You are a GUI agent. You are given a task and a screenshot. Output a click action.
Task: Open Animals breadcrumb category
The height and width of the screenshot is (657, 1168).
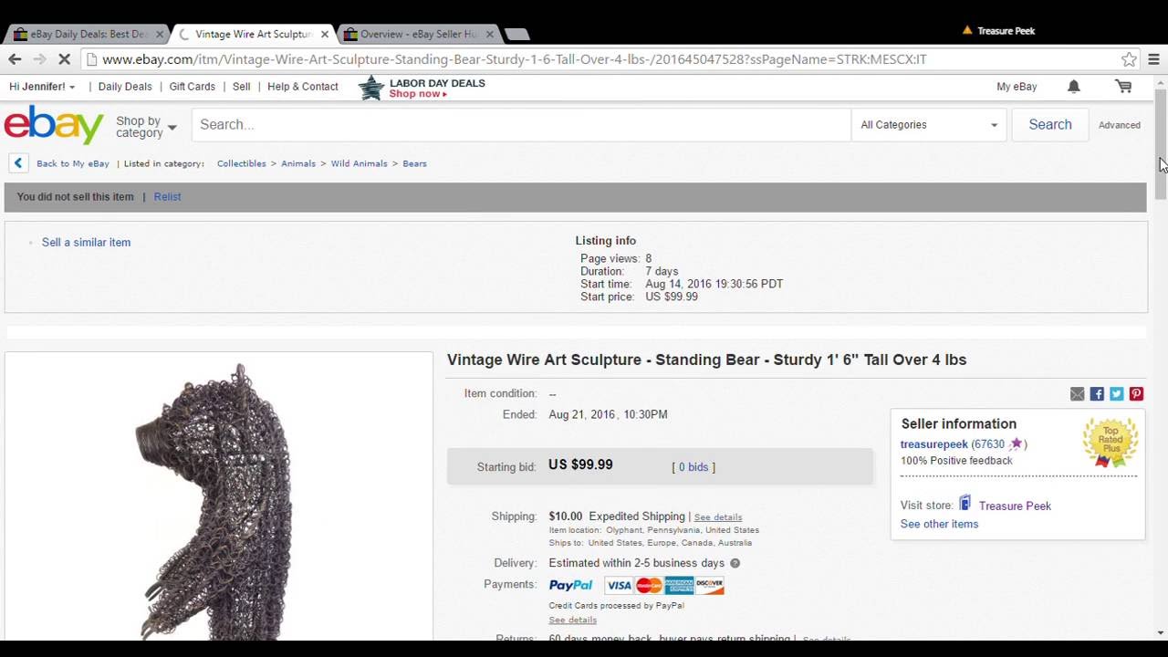coord(298,163)
